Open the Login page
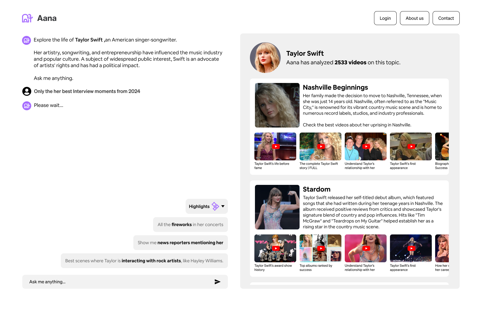The image size is (482, 311). [x=385, y=18]
